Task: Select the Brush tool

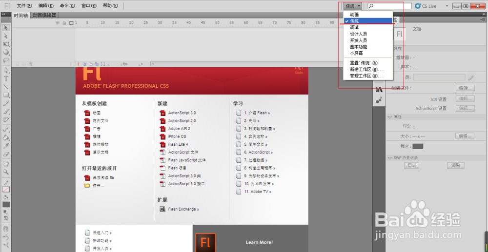Action: pyautogui.click(x=6, y=111)
